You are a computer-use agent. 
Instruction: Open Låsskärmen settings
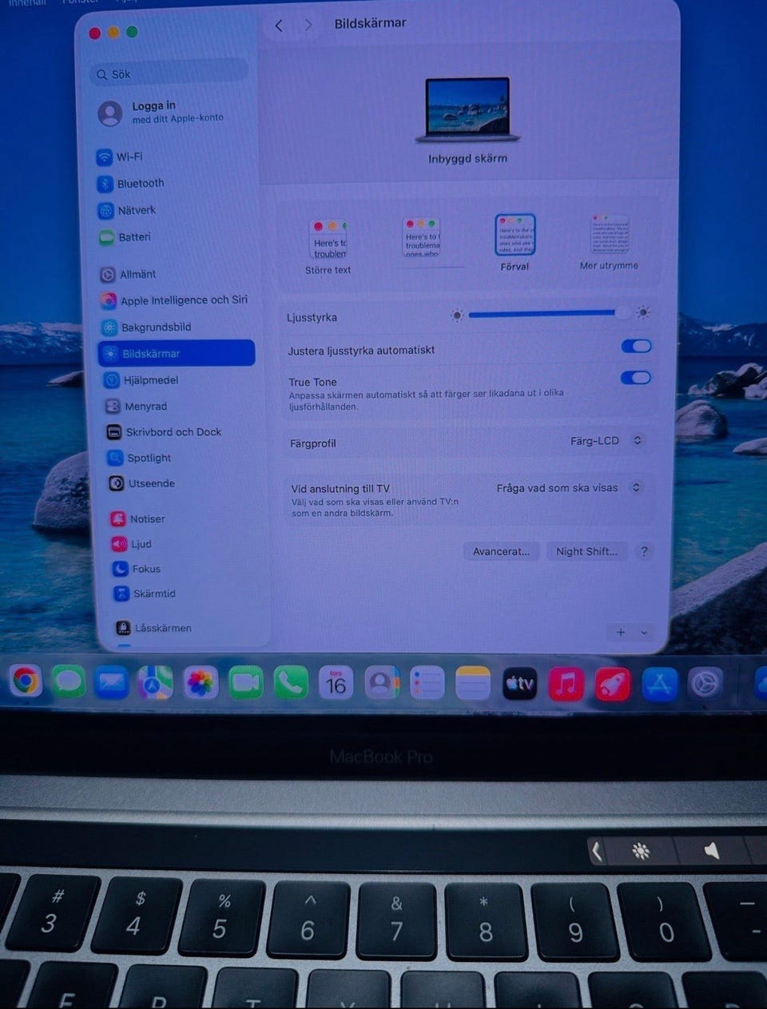(x=153, y=628)
